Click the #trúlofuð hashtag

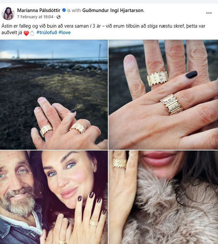47,32
